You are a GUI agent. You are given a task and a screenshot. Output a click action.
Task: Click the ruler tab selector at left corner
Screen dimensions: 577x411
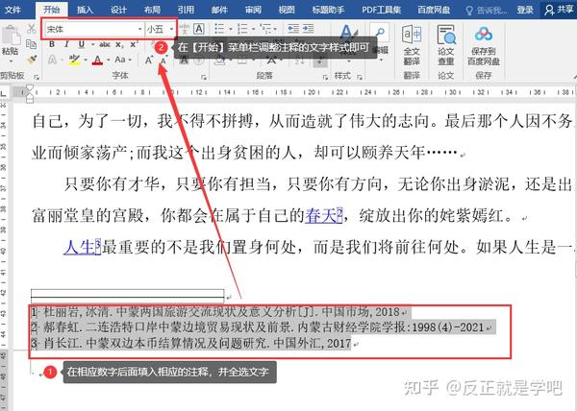click(4, 92)
